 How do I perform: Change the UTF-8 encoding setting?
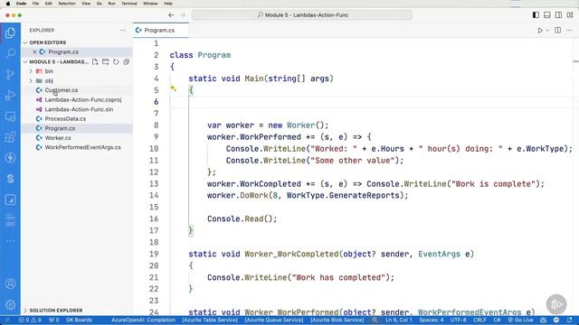459,320
